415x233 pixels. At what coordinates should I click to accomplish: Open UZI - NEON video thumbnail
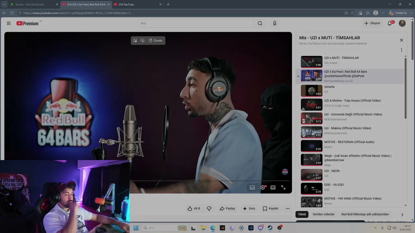click(x=312, y=175)
